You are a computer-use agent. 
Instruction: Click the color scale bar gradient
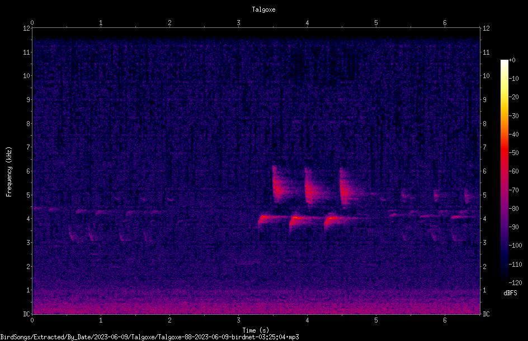click(504, 171)
